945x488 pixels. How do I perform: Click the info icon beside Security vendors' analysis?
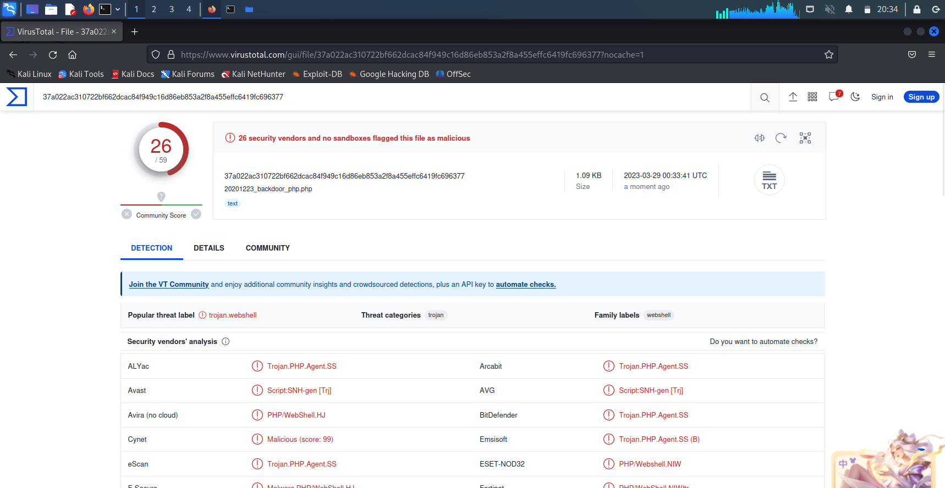tap(226, 342)
